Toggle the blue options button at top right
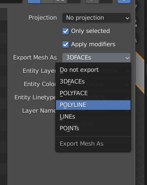The width and height of the screenshot is (147, 185). pos(124,1)
